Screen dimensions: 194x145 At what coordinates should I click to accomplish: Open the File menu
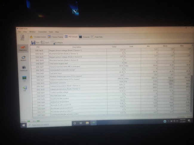click(x=19, y=32)
